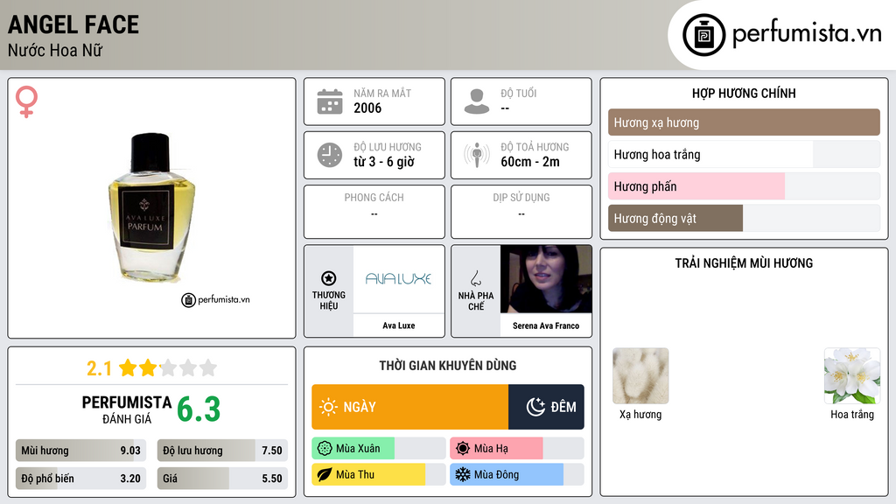The height and width of the screenshot is (504, 896).
Task: Click the Mùa Đông season bar
Action: pyautogui.click(x=516, y=474)
